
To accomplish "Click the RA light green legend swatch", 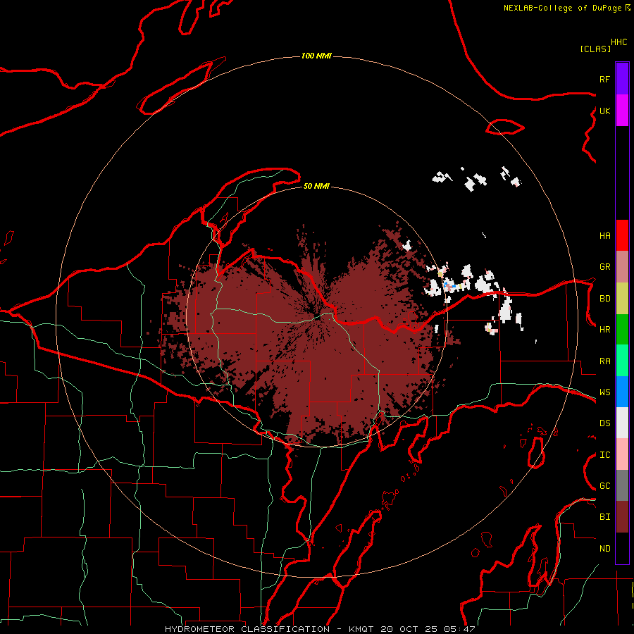I will (x=622, y=361).
